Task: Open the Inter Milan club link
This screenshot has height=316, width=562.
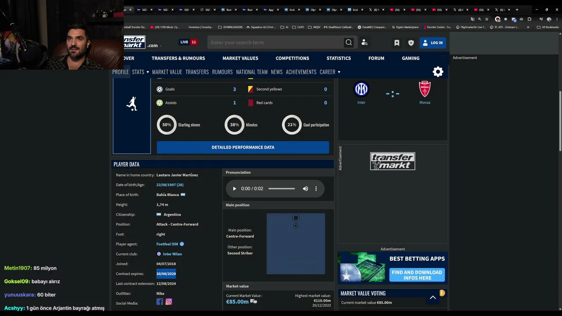Action: 173,254
